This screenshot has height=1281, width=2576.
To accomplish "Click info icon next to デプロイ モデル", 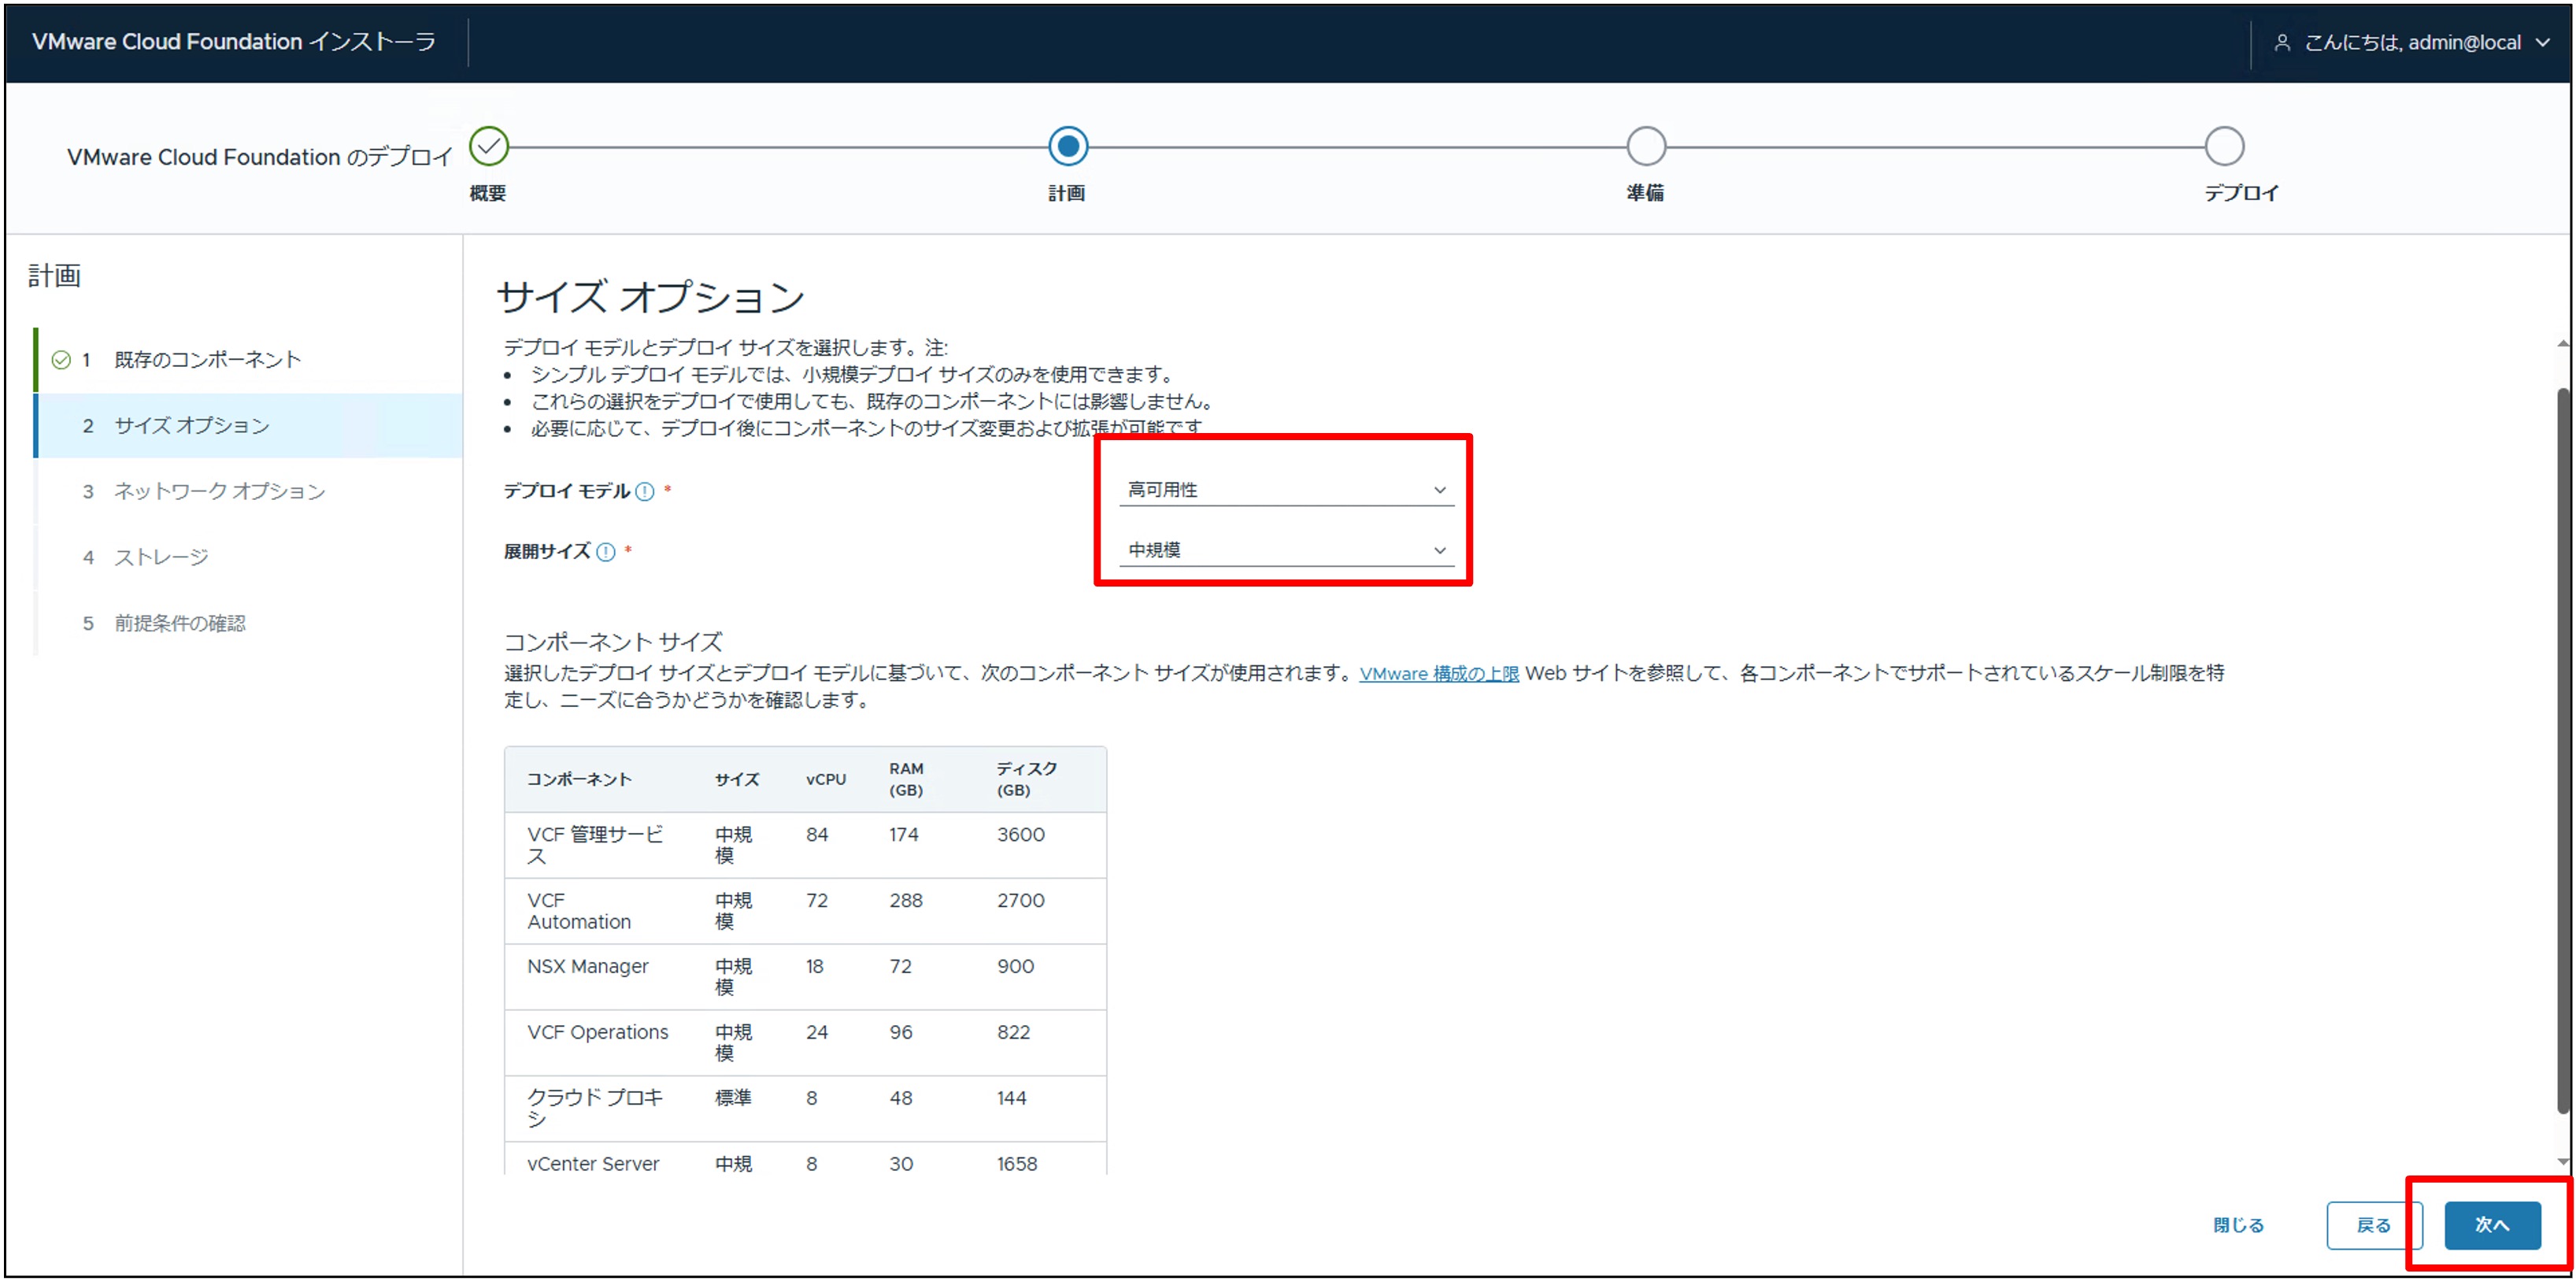I will point(645,491).
